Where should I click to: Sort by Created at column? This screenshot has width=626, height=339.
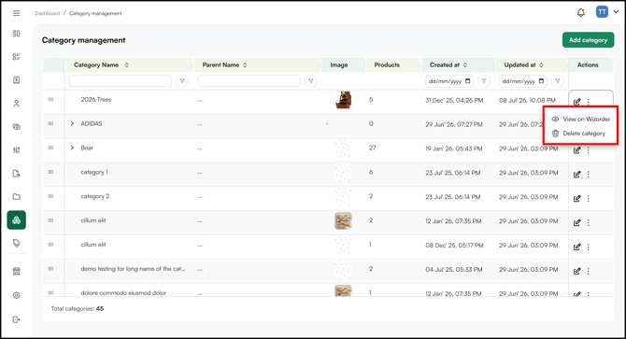click(465, 65)
